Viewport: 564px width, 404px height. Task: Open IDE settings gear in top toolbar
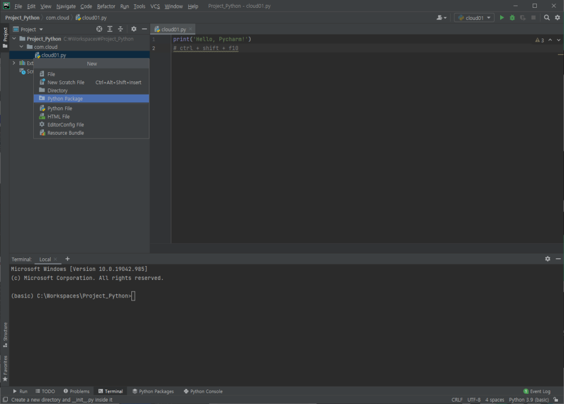tap(557, 17)
